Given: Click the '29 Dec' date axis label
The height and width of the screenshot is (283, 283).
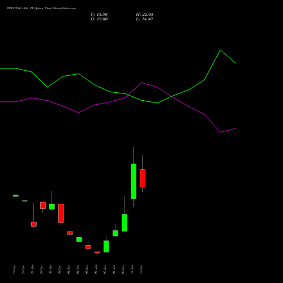Looking at the screenshot, I should (x=41, y=269).
